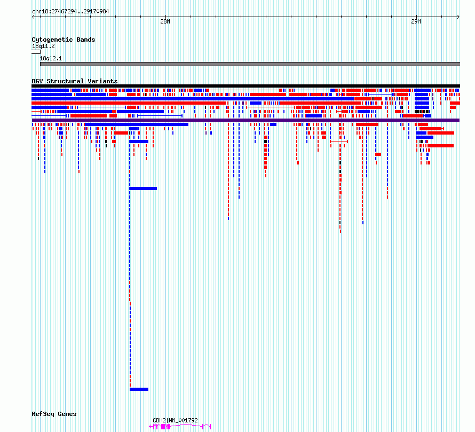475x432 pixels.
Task: Click the black full-width variant bar under DGV title
Action: tap(246, 86)
